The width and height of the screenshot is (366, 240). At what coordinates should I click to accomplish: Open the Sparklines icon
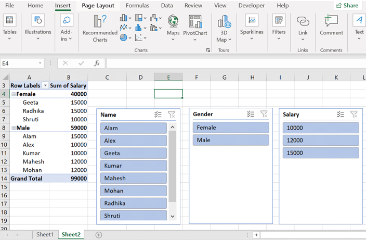(x=252, y=20)
